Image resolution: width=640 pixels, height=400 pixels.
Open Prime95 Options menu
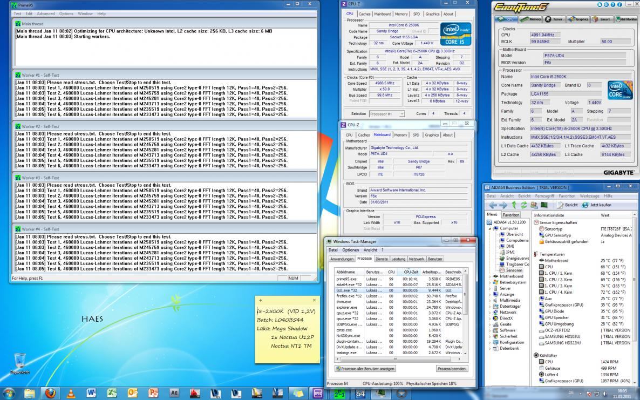pyautogui.click(x=66, y=13)
